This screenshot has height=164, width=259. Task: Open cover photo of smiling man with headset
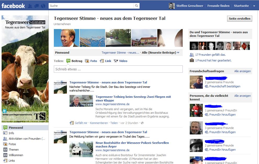(66, 38)
